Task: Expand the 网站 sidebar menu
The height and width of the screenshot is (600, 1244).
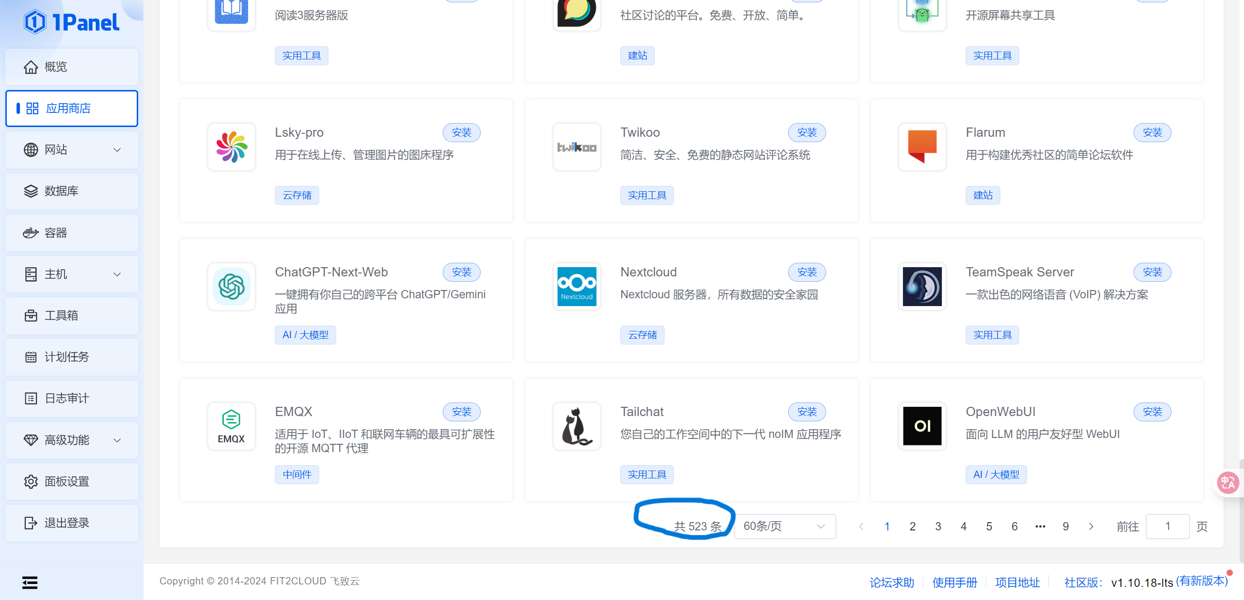Action: [x=72, y=149]
